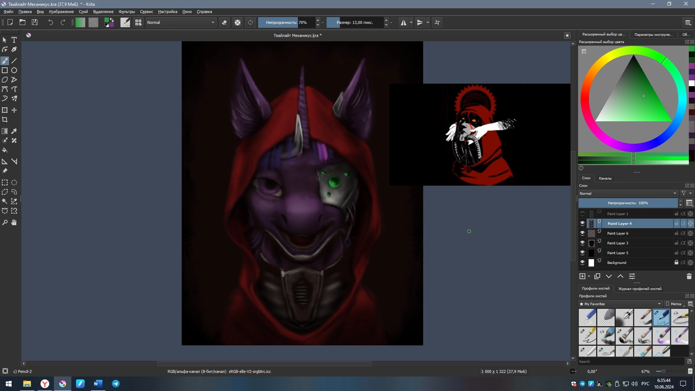Select the Rectangular Selection tool
Viewport: 695px width, 391px height.
point(5,182)
